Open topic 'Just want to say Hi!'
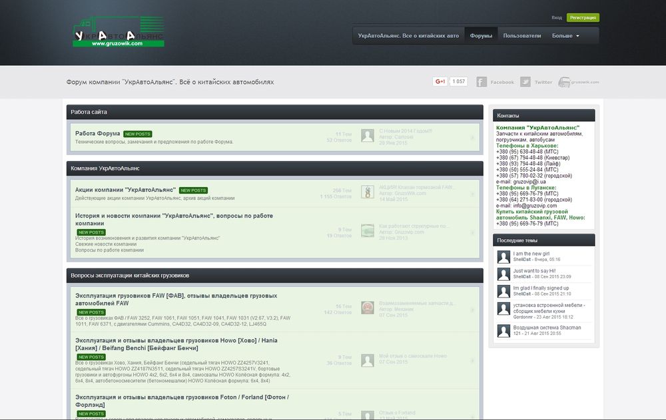Image resolution: width=666 pixels, height=420 pixels. point(534,270)
